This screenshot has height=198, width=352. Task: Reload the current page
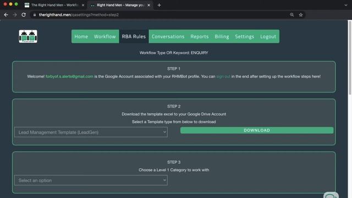24,15
